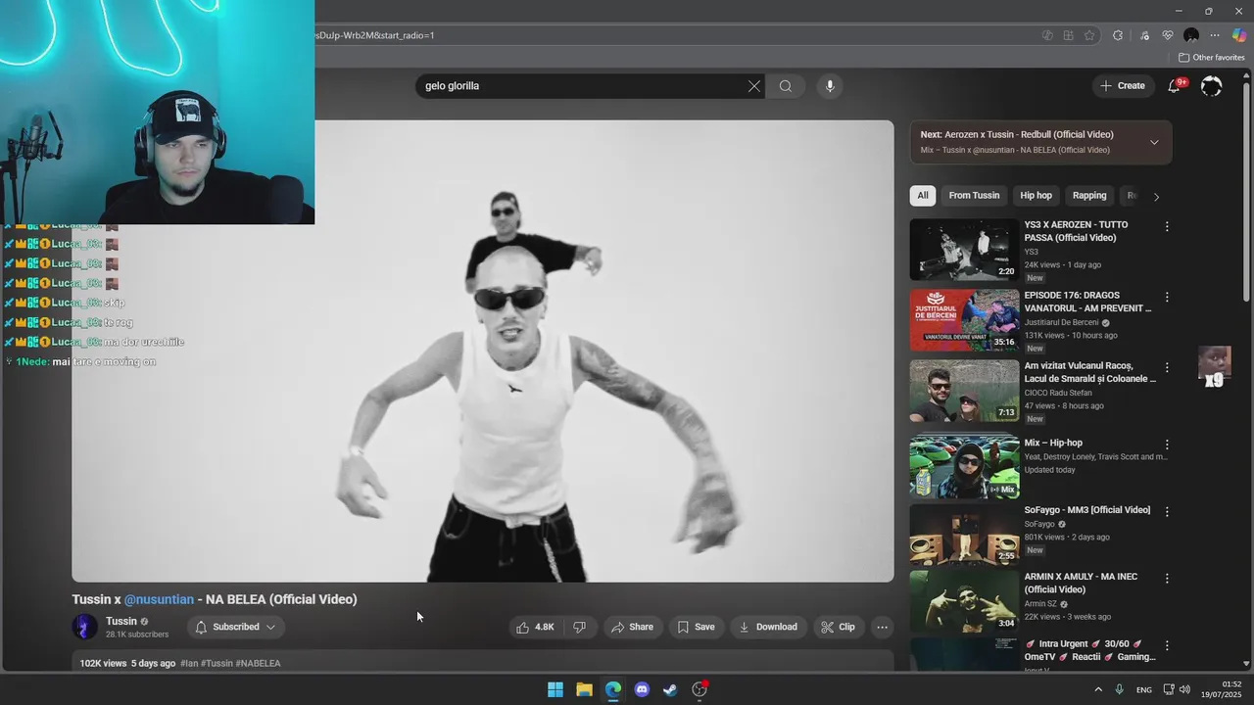Play the Vulcanul Racoș video thumbnail
1254x705 pixels.
964,391
